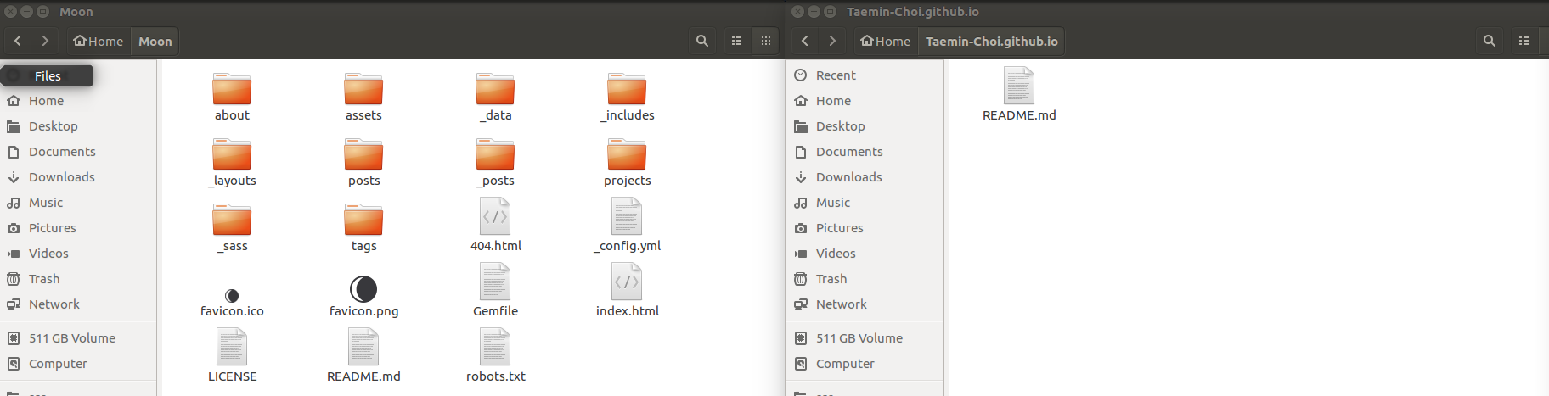1549x396 pixels.
Task: Open Home in Moon window sidebar
Action: point(78,101)
